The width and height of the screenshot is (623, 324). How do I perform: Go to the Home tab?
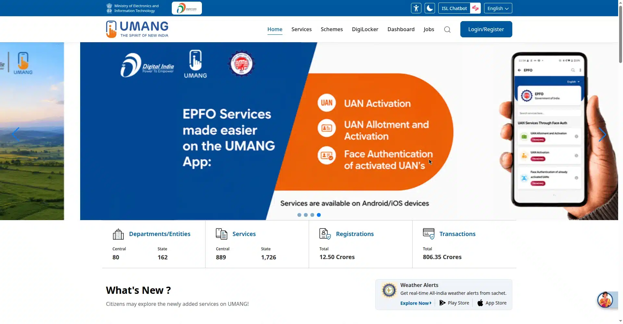275,29
